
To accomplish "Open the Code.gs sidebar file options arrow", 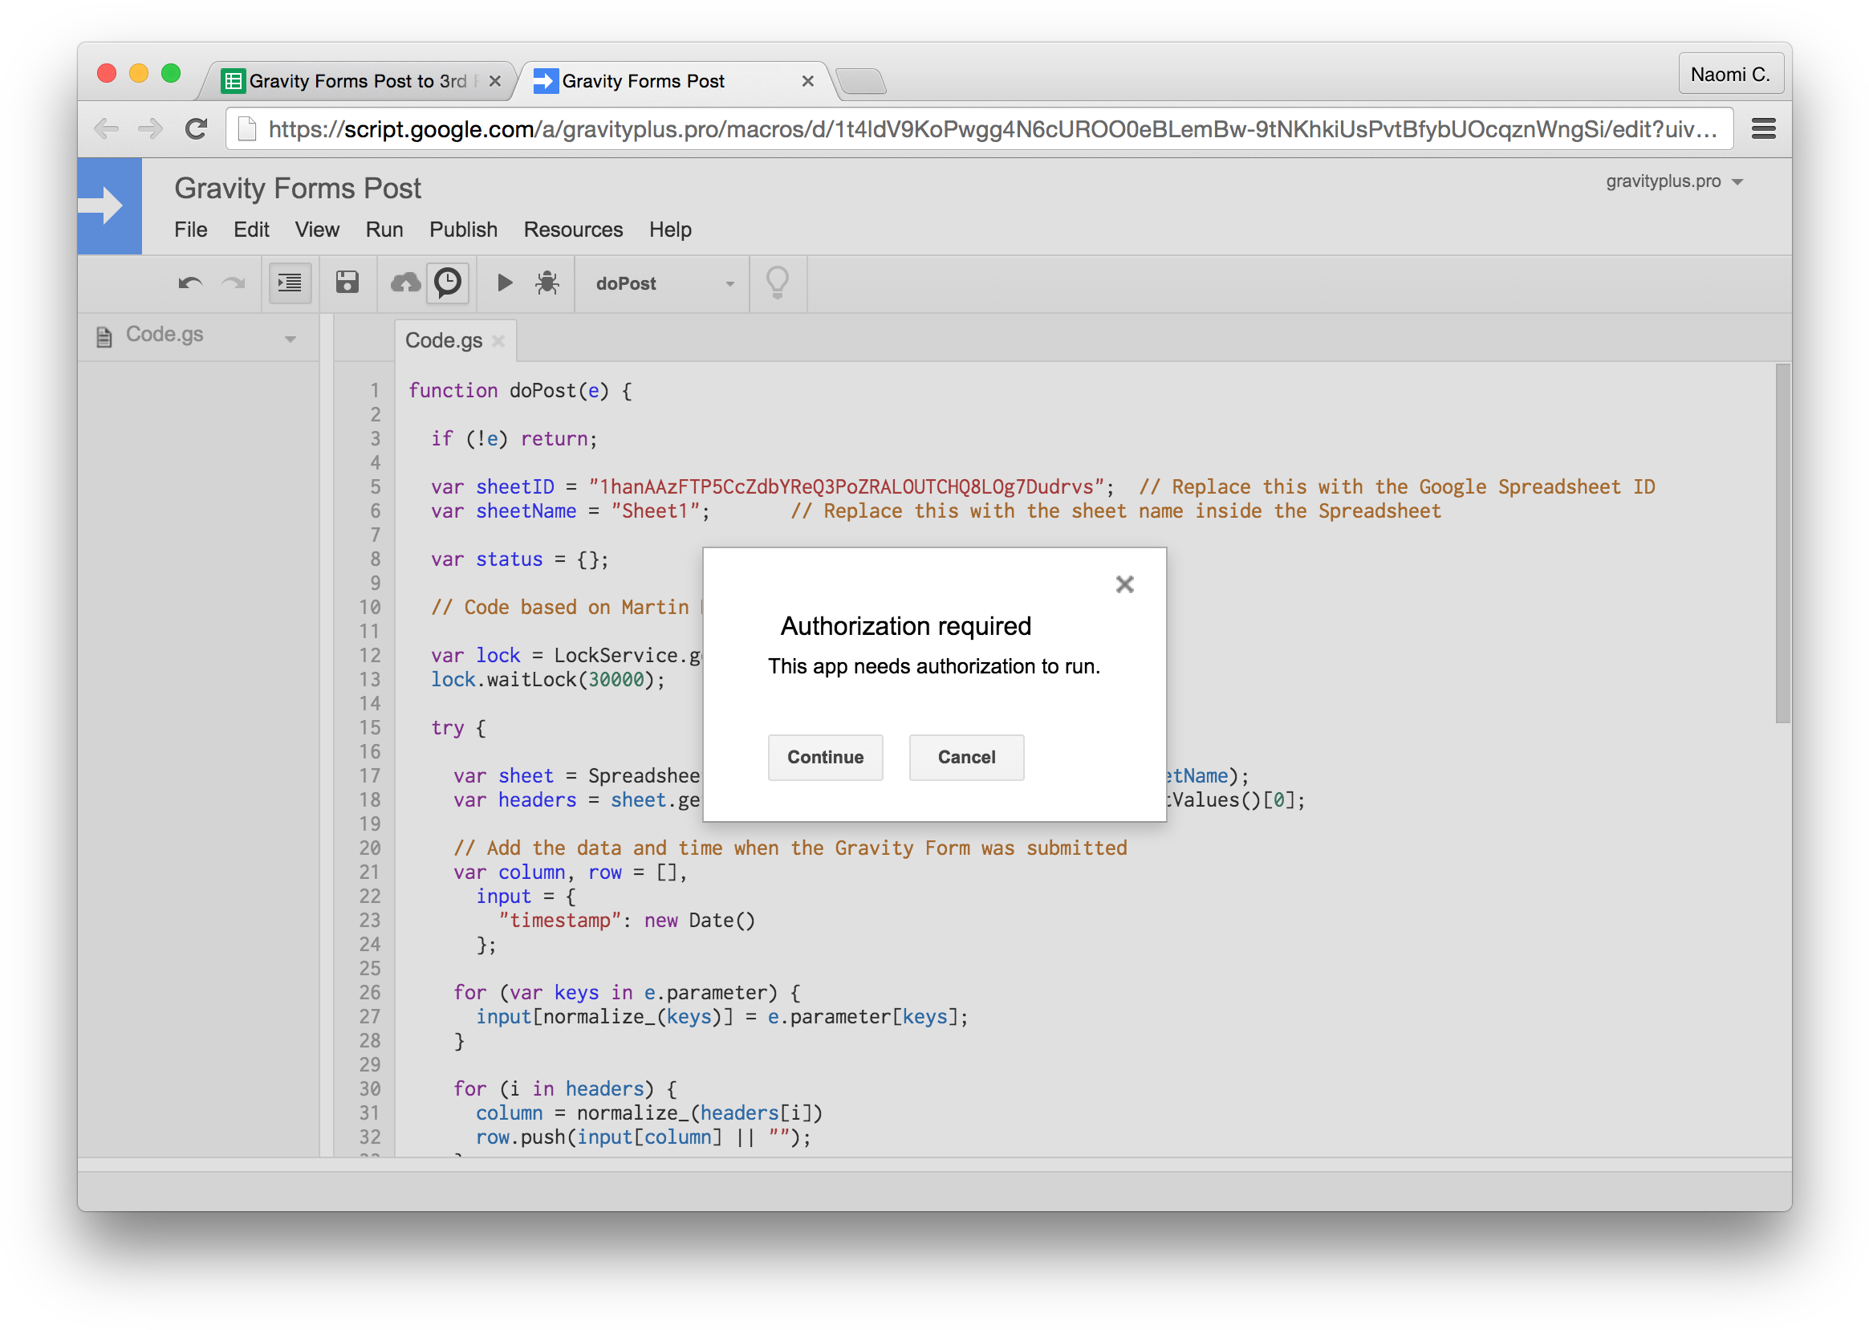I will pyautogui.click(x=290, y=338).
